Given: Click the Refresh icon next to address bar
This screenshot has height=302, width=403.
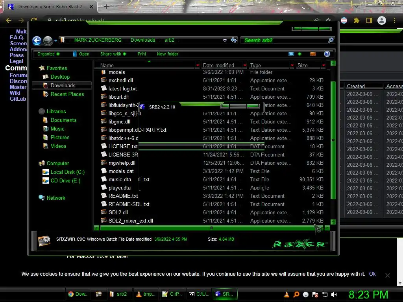Looking at the screenshot, I should (x=234, y=40).
